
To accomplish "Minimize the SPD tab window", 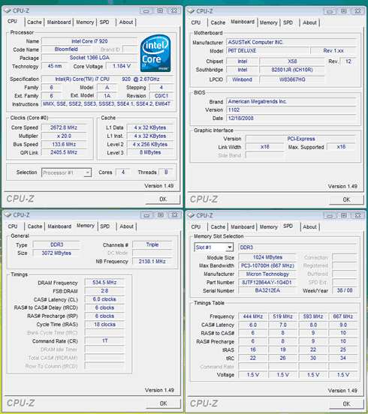I will tap(330, 215).
